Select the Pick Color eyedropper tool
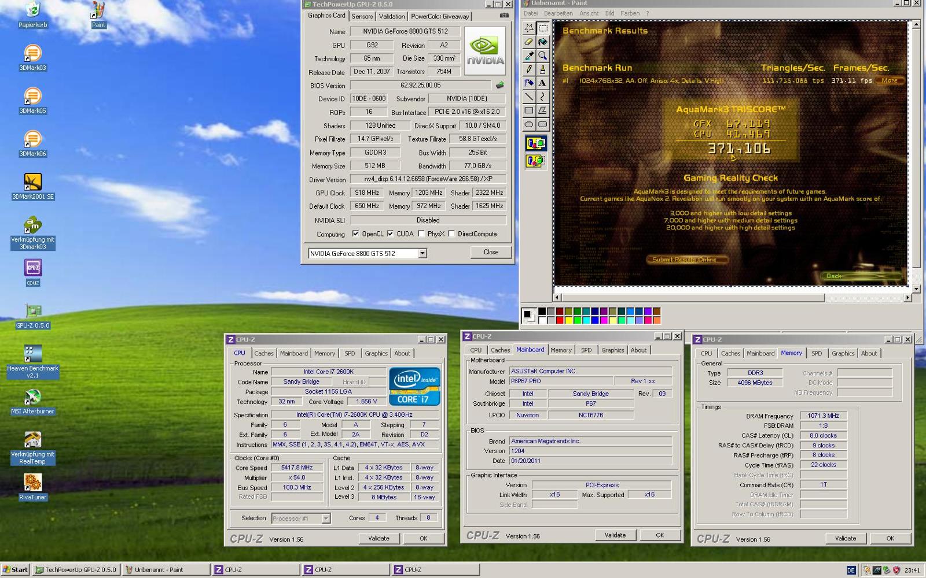Screen dimensions: 926x578 529,55
